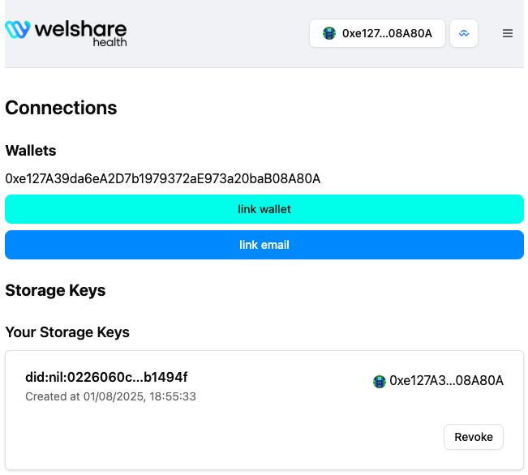Click the Your Storage Keys subheading
Screen dimensions: 528x475
tap(67, 332)
